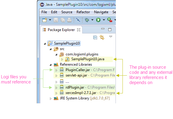Toggle the skip breakpoints toolbar icon
This screenshot has width=173, height=119.
click(x=78, y=20)
